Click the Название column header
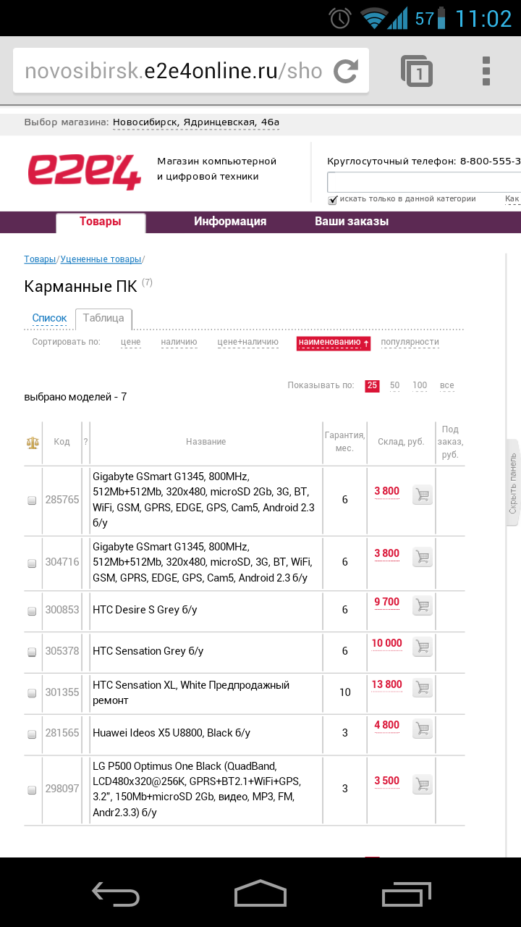 pos(206,442)
